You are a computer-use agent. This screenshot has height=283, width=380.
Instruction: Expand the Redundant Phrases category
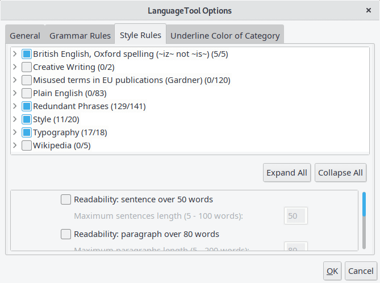15,106
